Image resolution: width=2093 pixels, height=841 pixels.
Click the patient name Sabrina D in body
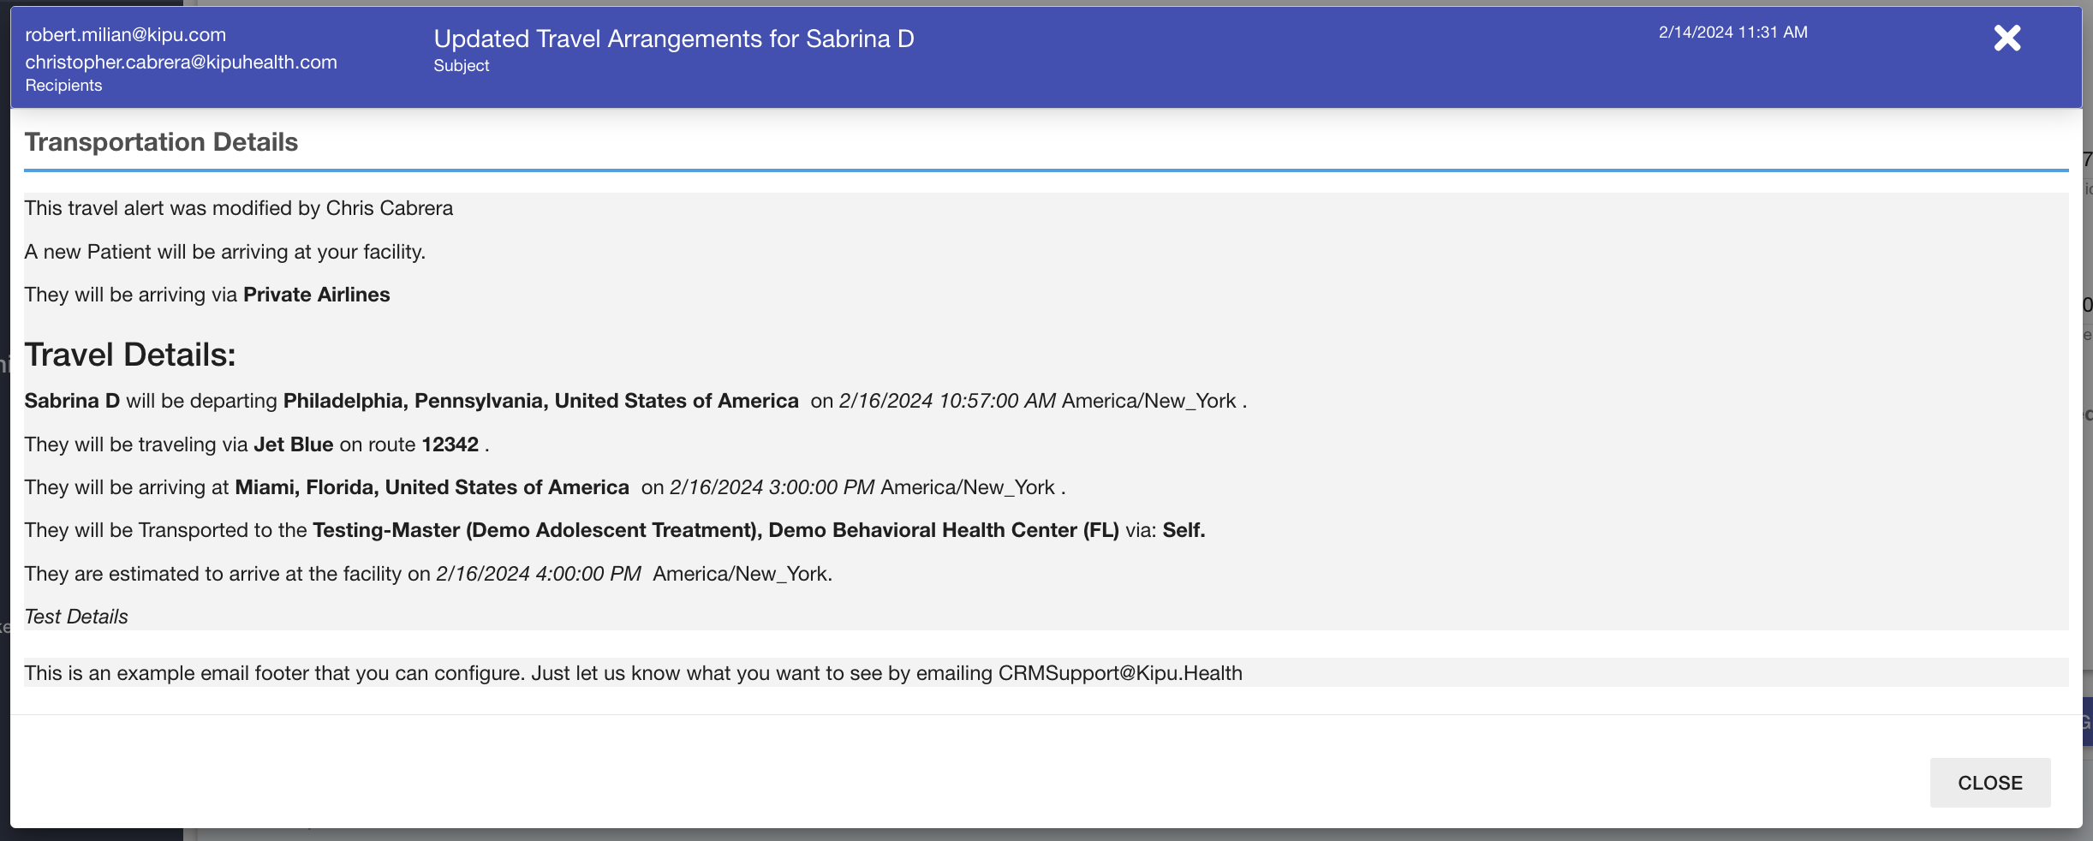(72, 401)
